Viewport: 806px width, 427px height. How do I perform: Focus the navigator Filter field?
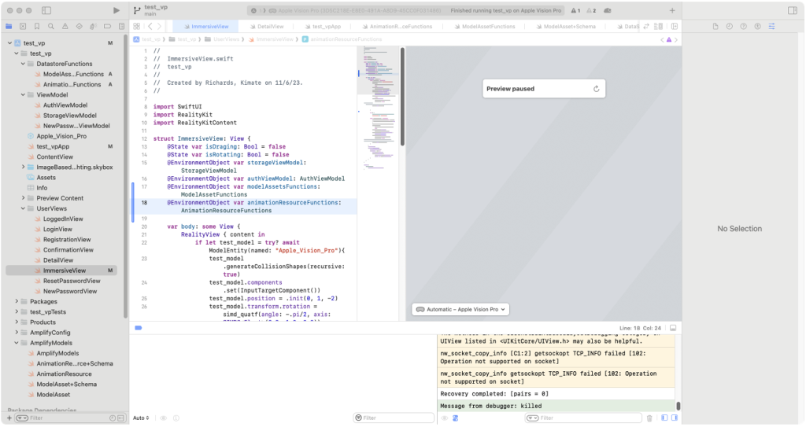[x=69, y=418]
